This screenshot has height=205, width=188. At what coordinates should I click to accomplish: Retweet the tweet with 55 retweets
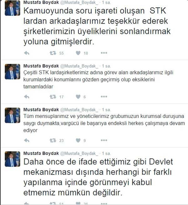(x=53, y=53)
